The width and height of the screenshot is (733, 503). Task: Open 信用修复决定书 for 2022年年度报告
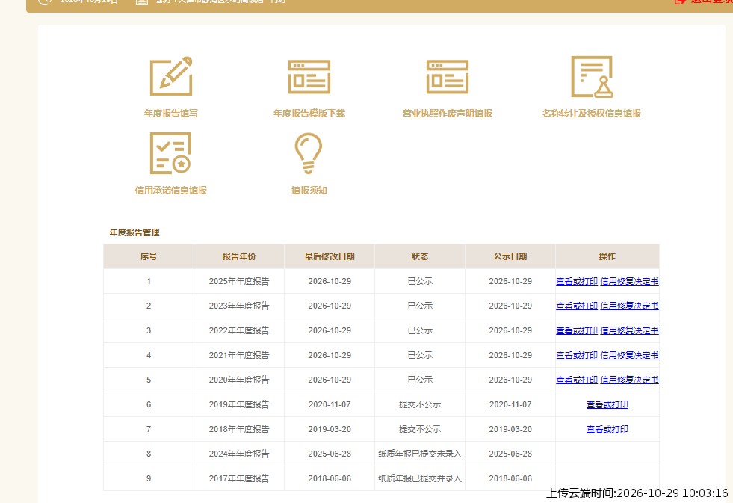629,330
